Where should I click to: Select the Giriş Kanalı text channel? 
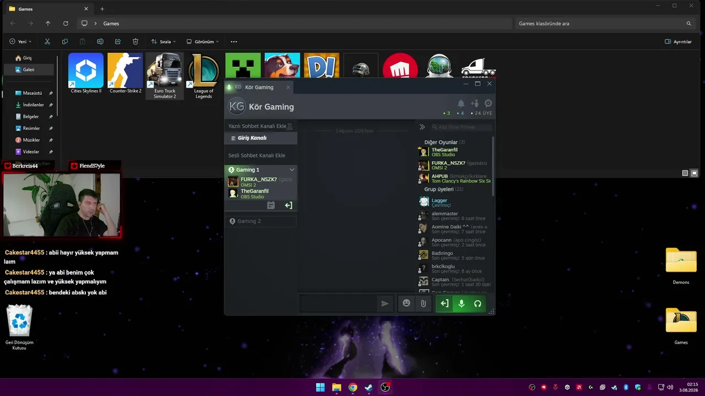pos(261,138)
